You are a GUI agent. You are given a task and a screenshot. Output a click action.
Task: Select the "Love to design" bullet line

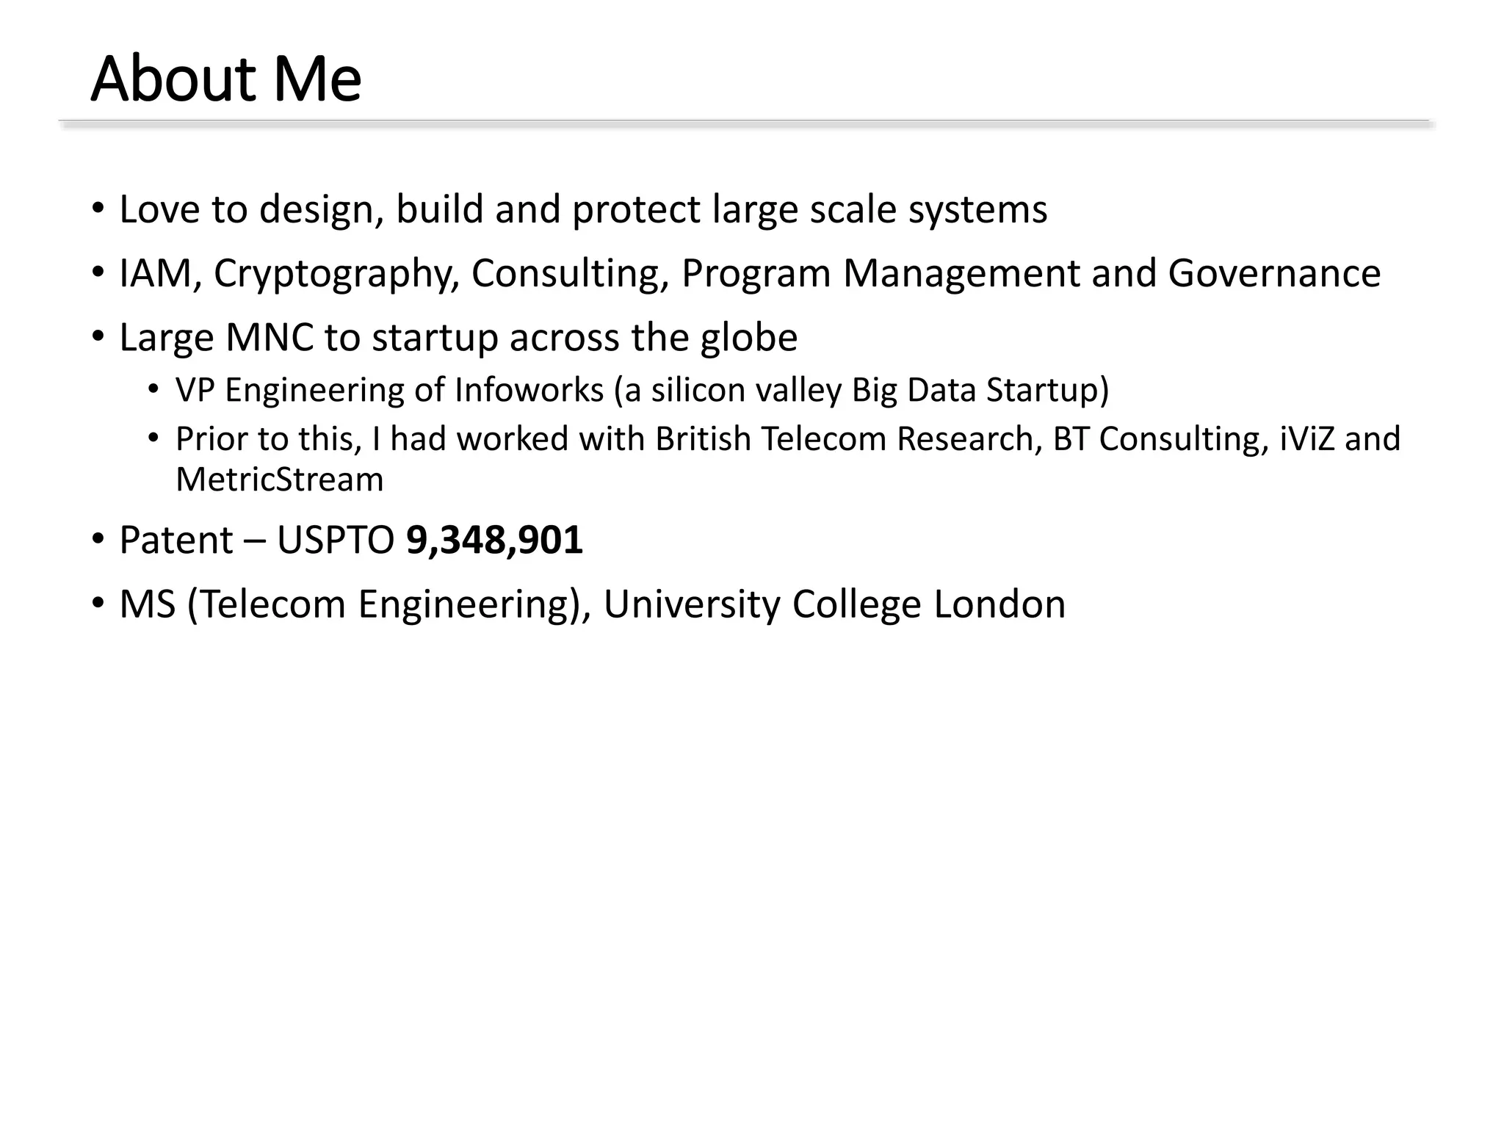tap(582, 209)
